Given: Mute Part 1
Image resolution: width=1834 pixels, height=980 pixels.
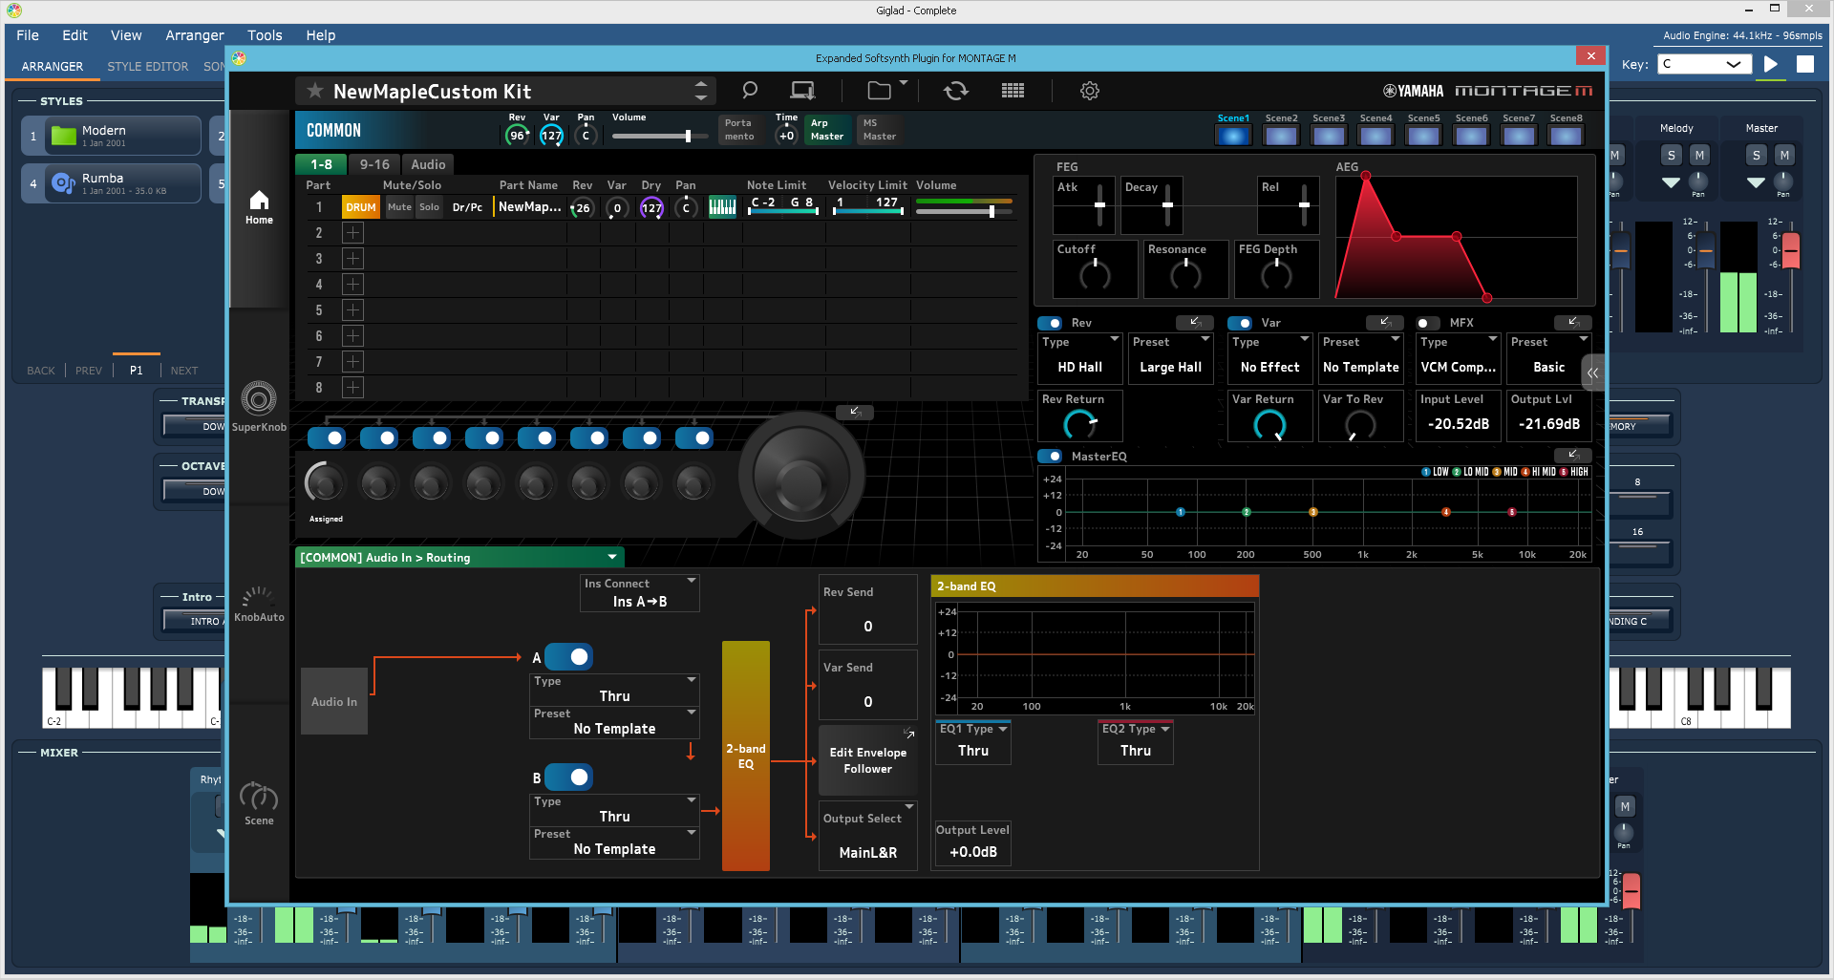Looking at the screenshot, I should [399, 207].
